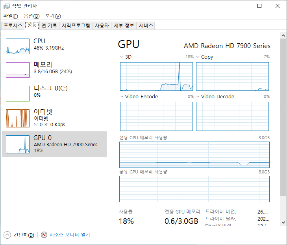This screenshot has width=287, height=245.
Task: Click the 0.6/3.0GB dedicated memory value
Action: 181,221
